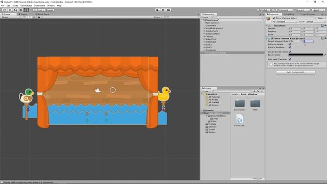Collapse the Transform component

(267, 26)
